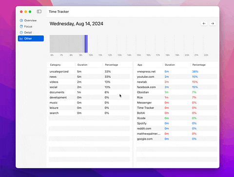Sort the apps table by the Percentage header
This screenshot has width=234, height=177.
[x=199, y=65]
